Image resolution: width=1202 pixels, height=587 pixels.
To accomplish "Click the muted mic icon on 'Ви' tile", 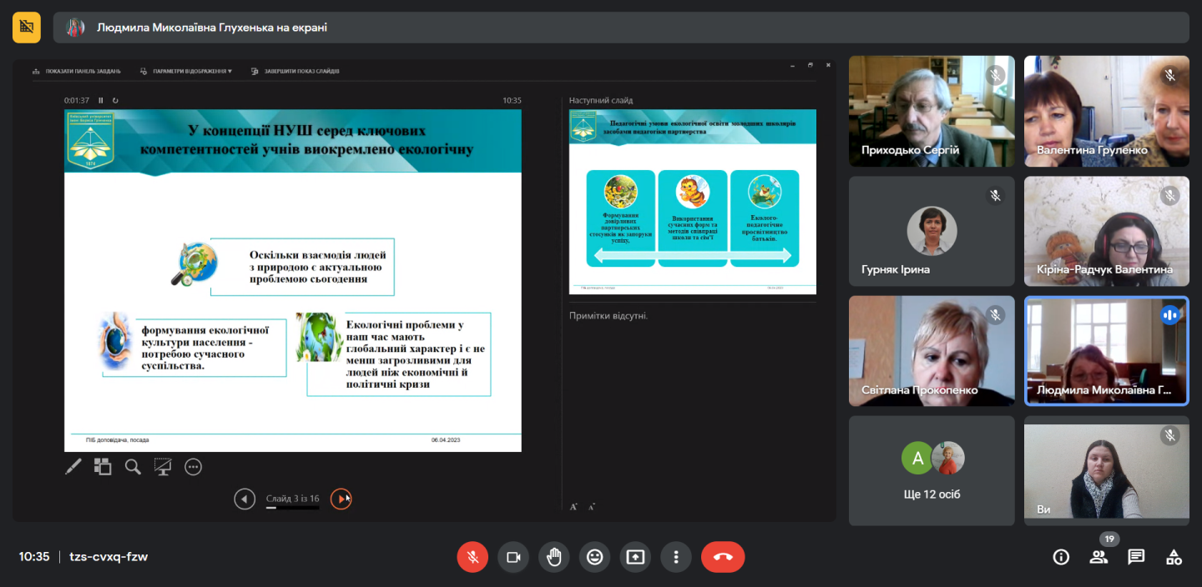I will click(x=1169, y=435).
